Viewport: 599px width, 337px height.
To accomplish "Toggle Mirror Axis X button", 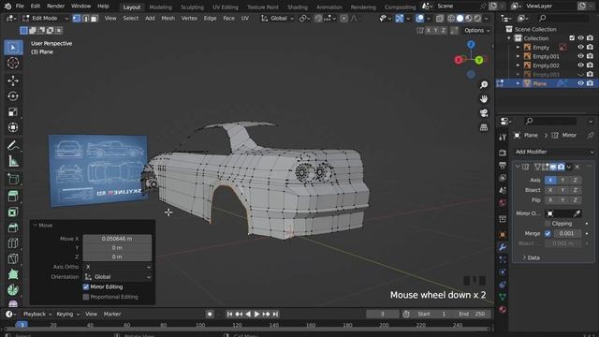I will (550, 180).
